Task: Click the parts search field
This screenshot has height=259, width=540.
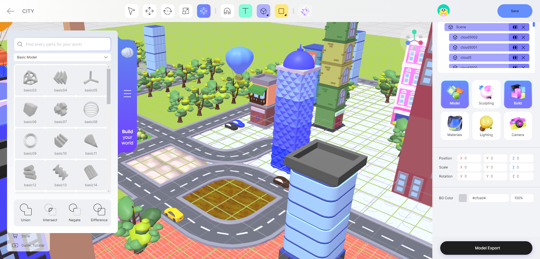Action: (x=62, y=44)
